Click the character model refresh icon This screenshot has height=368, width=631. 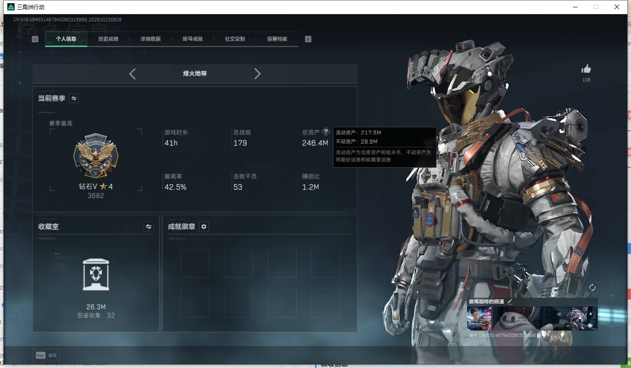point(592,287)
